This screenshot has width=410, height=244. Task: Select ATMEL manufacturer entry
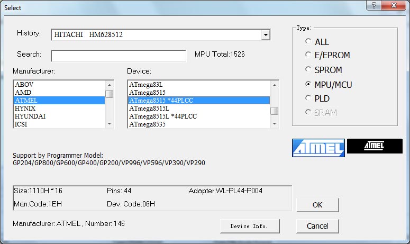coord(59,101)
